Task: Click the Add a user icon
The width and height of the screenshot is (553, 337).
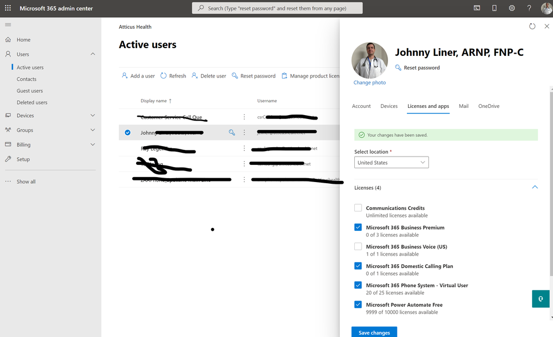Action: tap(125, 75)
